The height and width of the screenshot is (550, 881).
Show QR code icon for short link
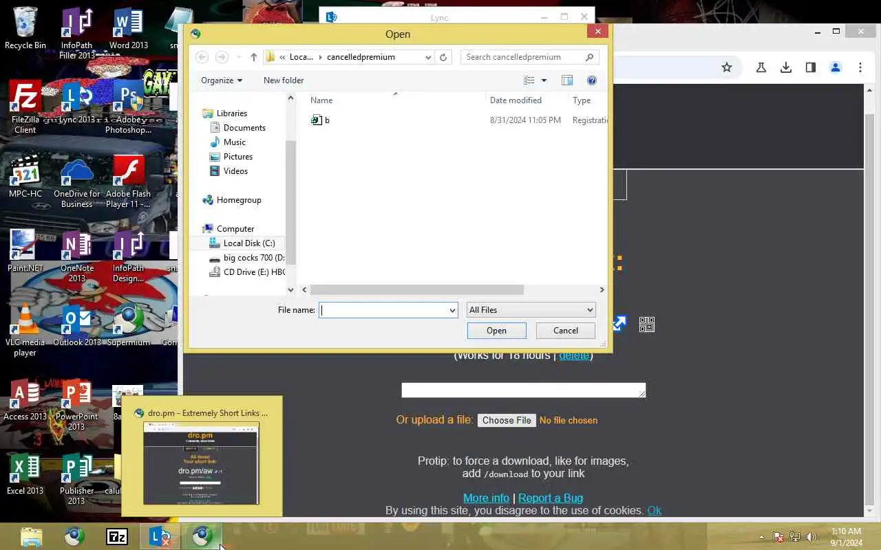point(647,324)
